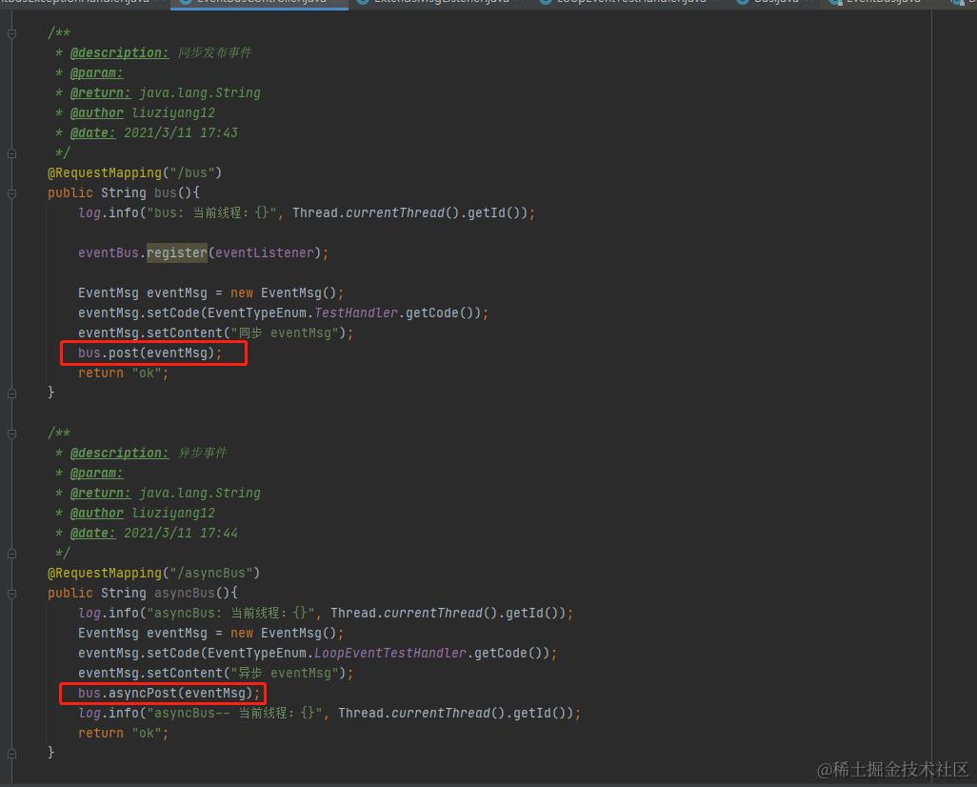Collapse the Javadoc comment above the asyncBus method
This screenshot has width=977, height=787.
point(11,434)
